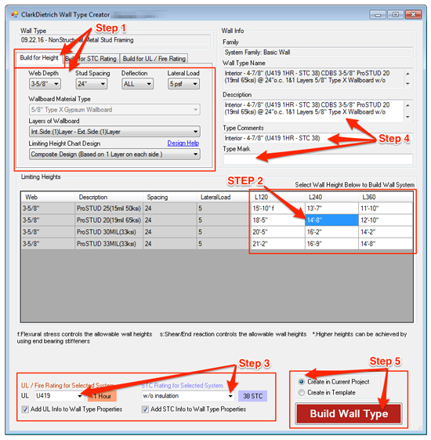The height and width of the screenshot is (440, 431).
Task: Click the Type Comments field
Action: tap(317, 138)
